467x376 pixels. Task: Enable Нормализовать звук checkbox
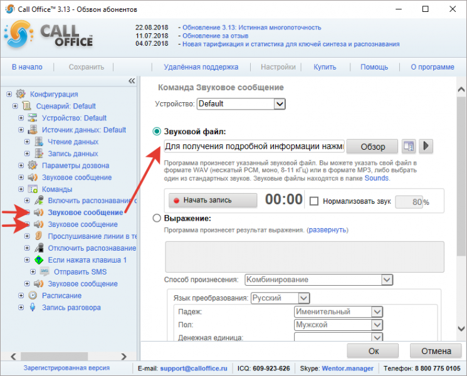coord(313,201)
